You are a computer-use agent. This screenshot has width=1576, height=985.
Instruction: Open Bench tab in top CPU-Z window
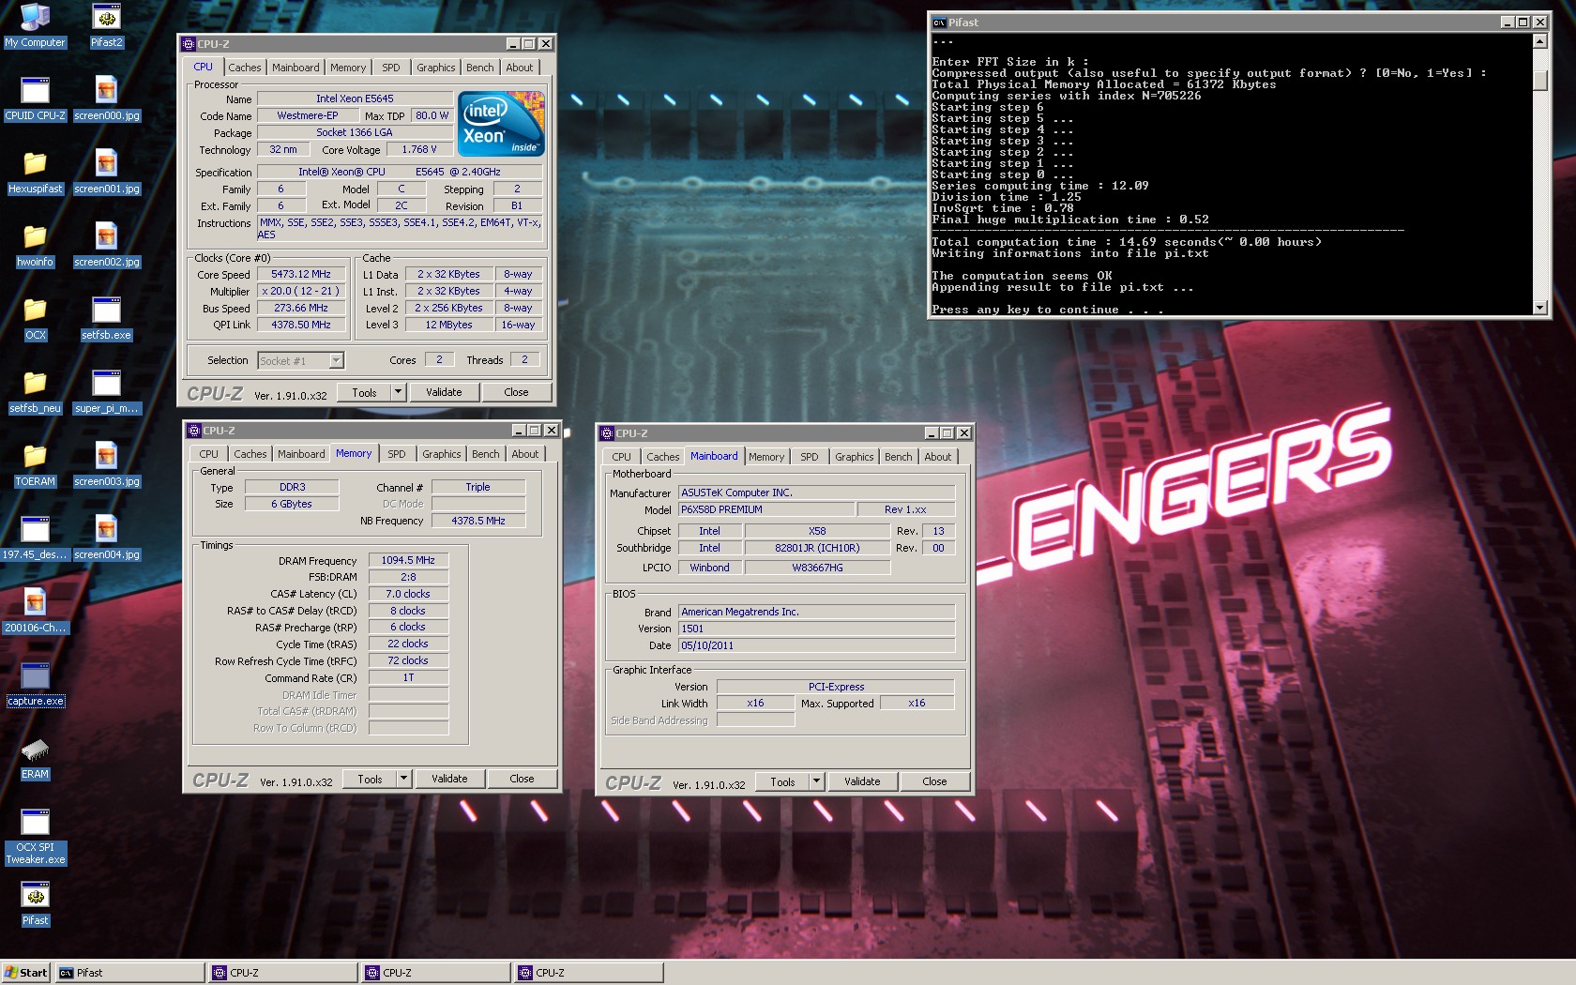[480, 68]
